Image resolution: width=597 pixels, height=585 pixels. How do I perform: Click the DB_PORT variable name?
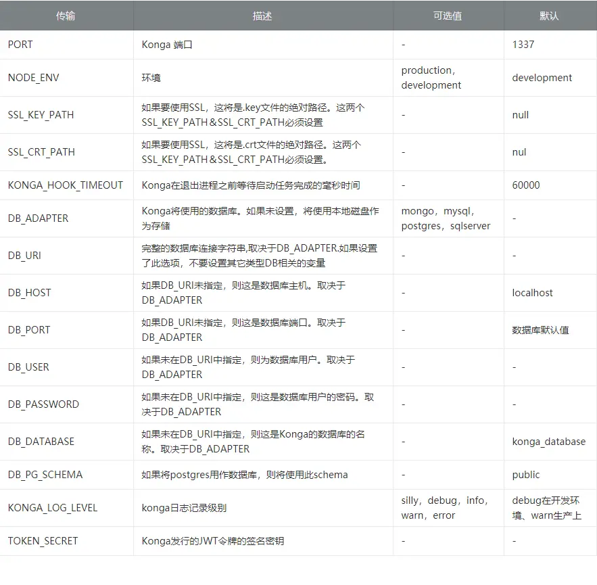click(29, 330)
